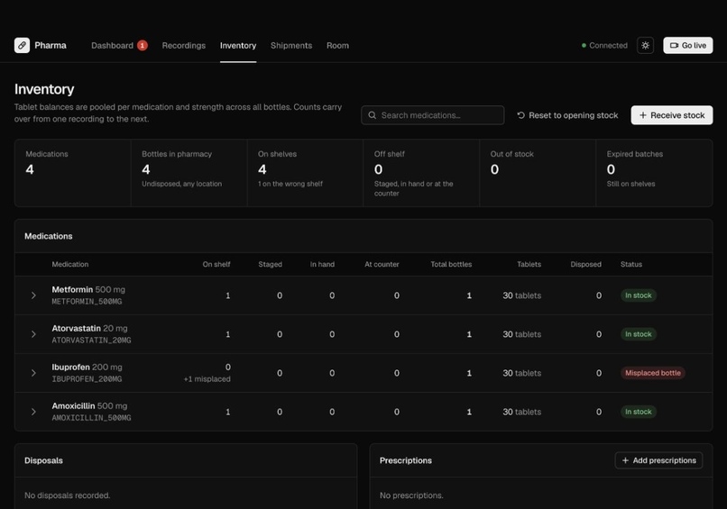Expand the Amoxicillin 500 mg row

point(33,412)
